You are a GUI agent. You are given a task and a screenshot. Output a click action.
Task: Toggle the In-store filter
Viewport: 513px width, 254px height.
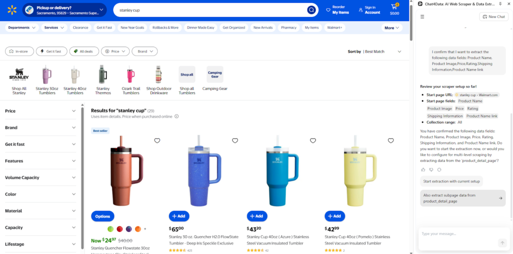[x=20, y=51]
